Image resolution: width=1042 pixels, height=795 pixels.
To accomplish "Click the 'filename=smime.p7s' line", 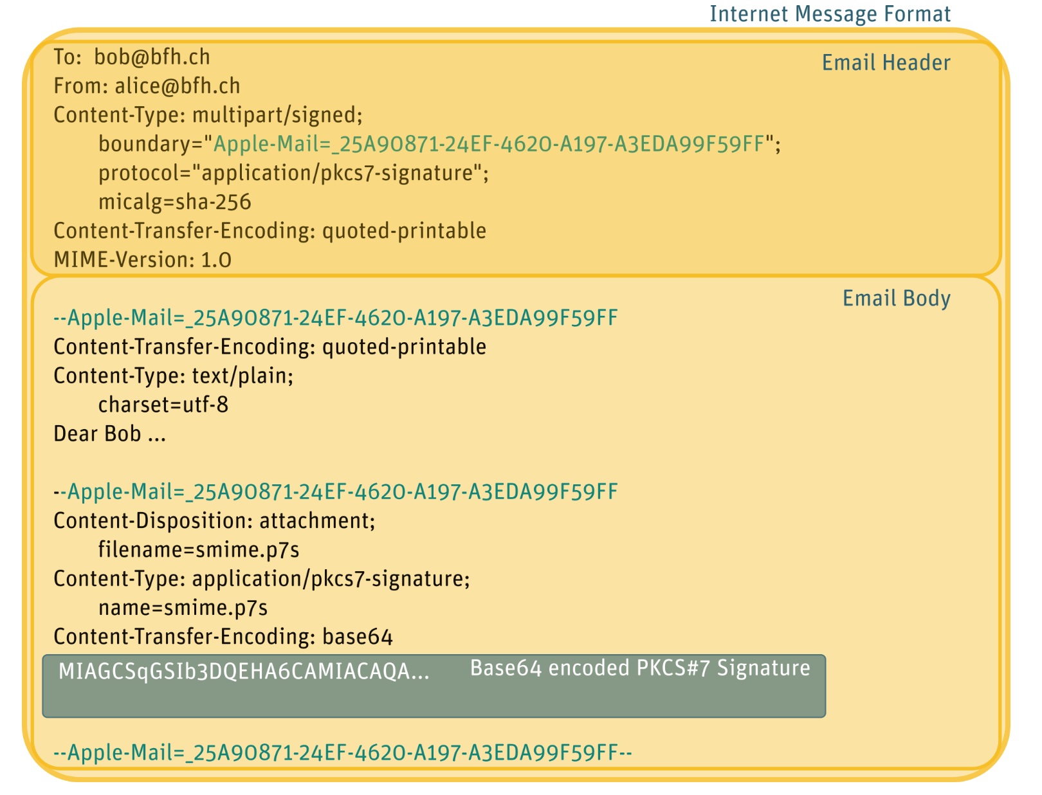I will click(x=199, y=550).
